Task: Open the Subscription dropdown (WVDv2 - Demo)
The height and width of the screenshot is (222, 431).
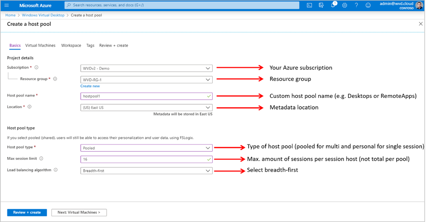Action: coord(147,68)
